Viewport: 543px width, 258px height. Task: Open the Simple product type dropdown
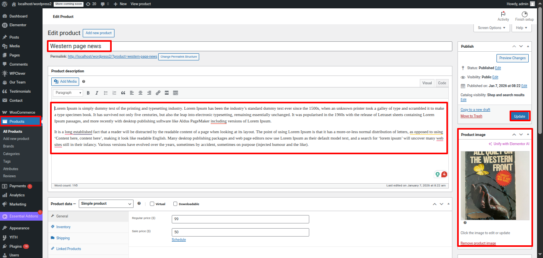pos(106,204)
